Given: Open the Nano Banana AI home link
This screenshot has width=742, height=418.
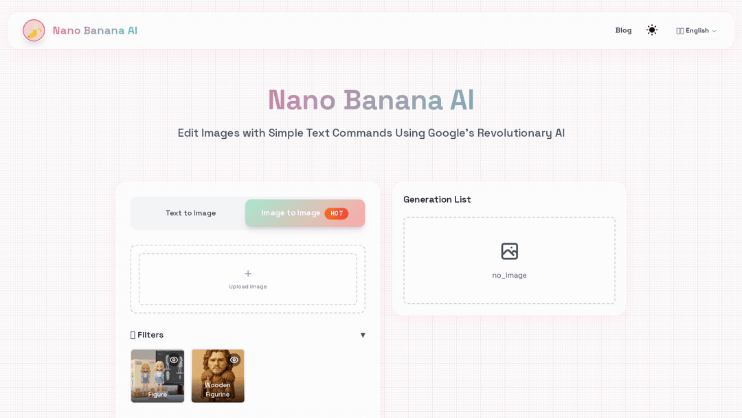Looking at the screenshot, I should (95, 30).
